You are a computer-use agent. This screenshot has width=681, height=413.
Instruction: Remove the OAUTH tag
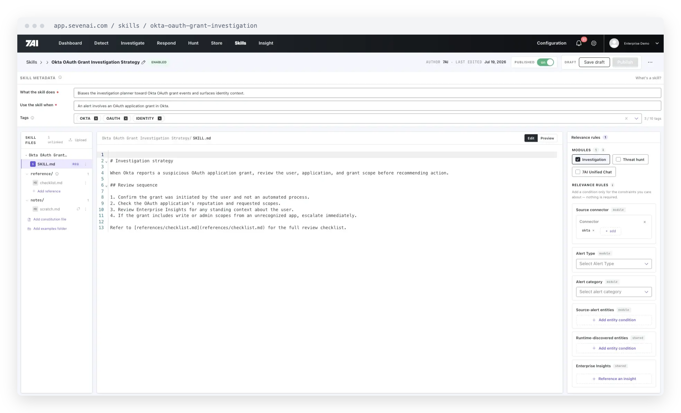(x=126, y=118)
